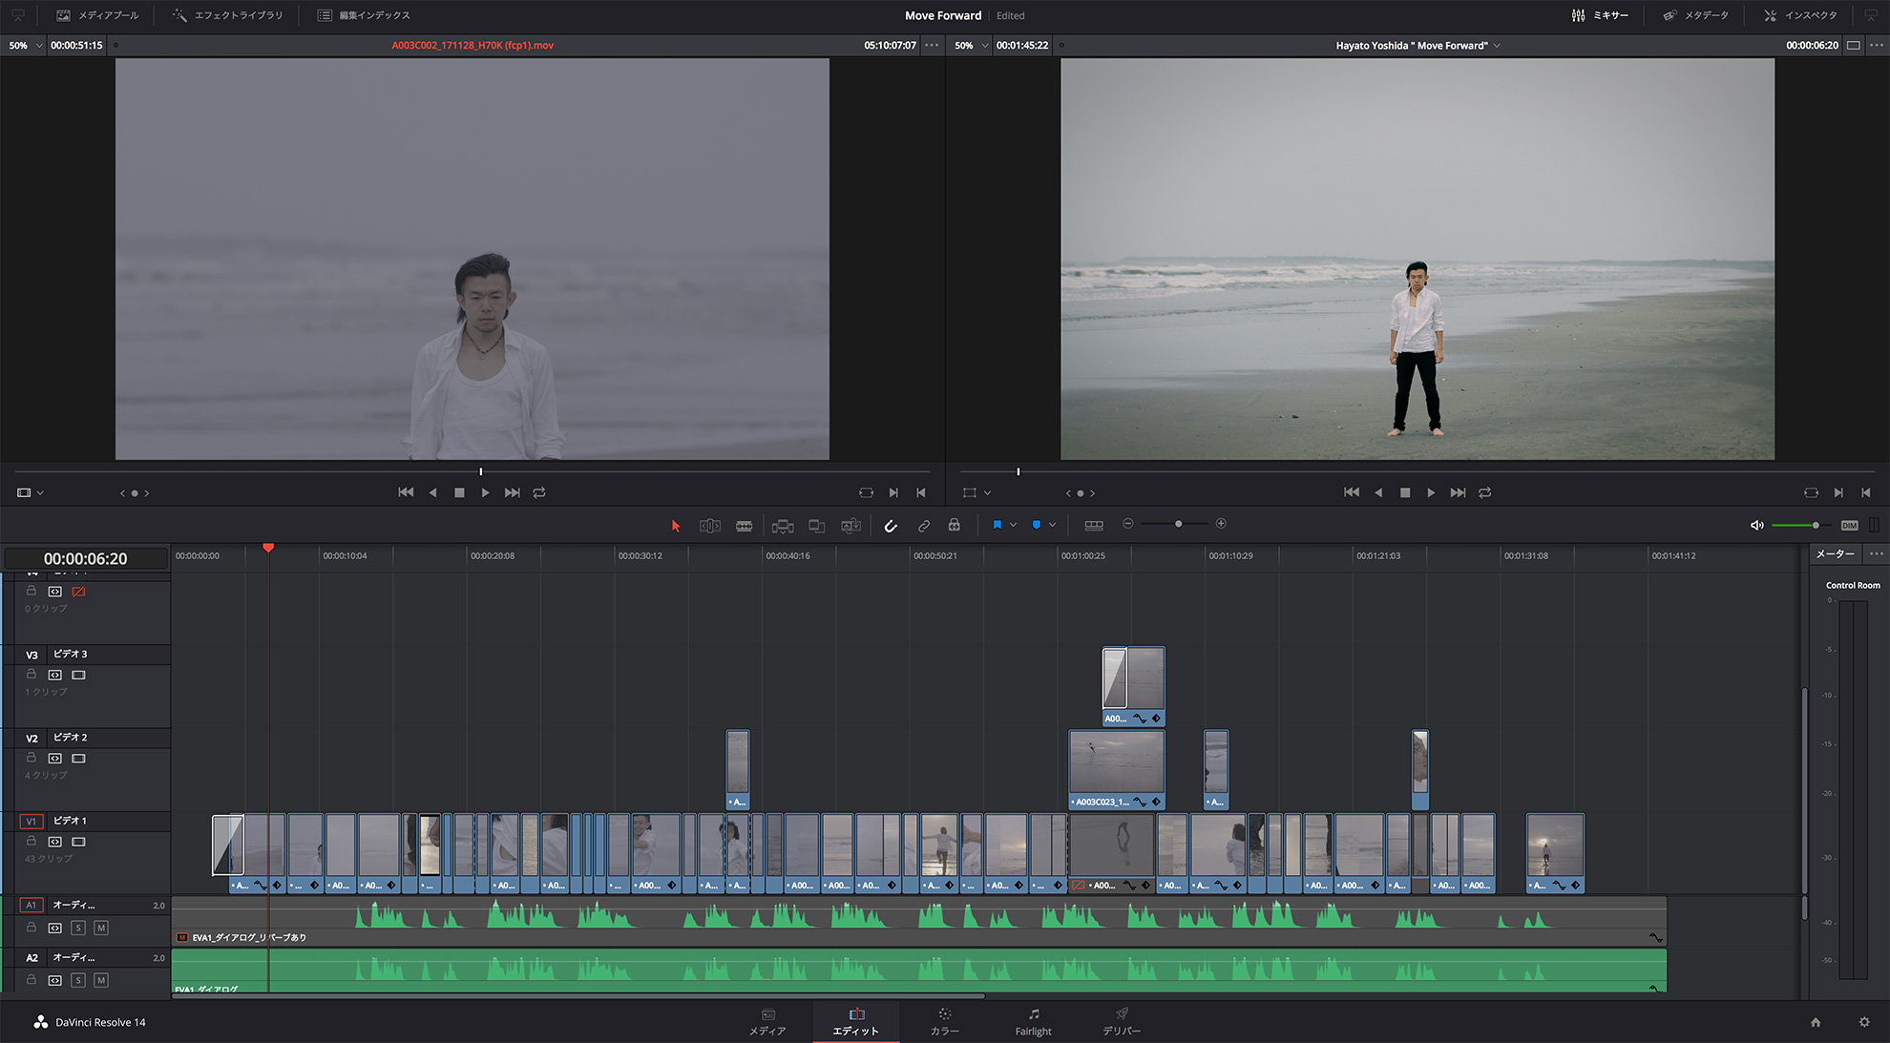Screen dimensions: 1890x1043
Task: Lock the Video 2 track
Action: [x=31, y=758]
